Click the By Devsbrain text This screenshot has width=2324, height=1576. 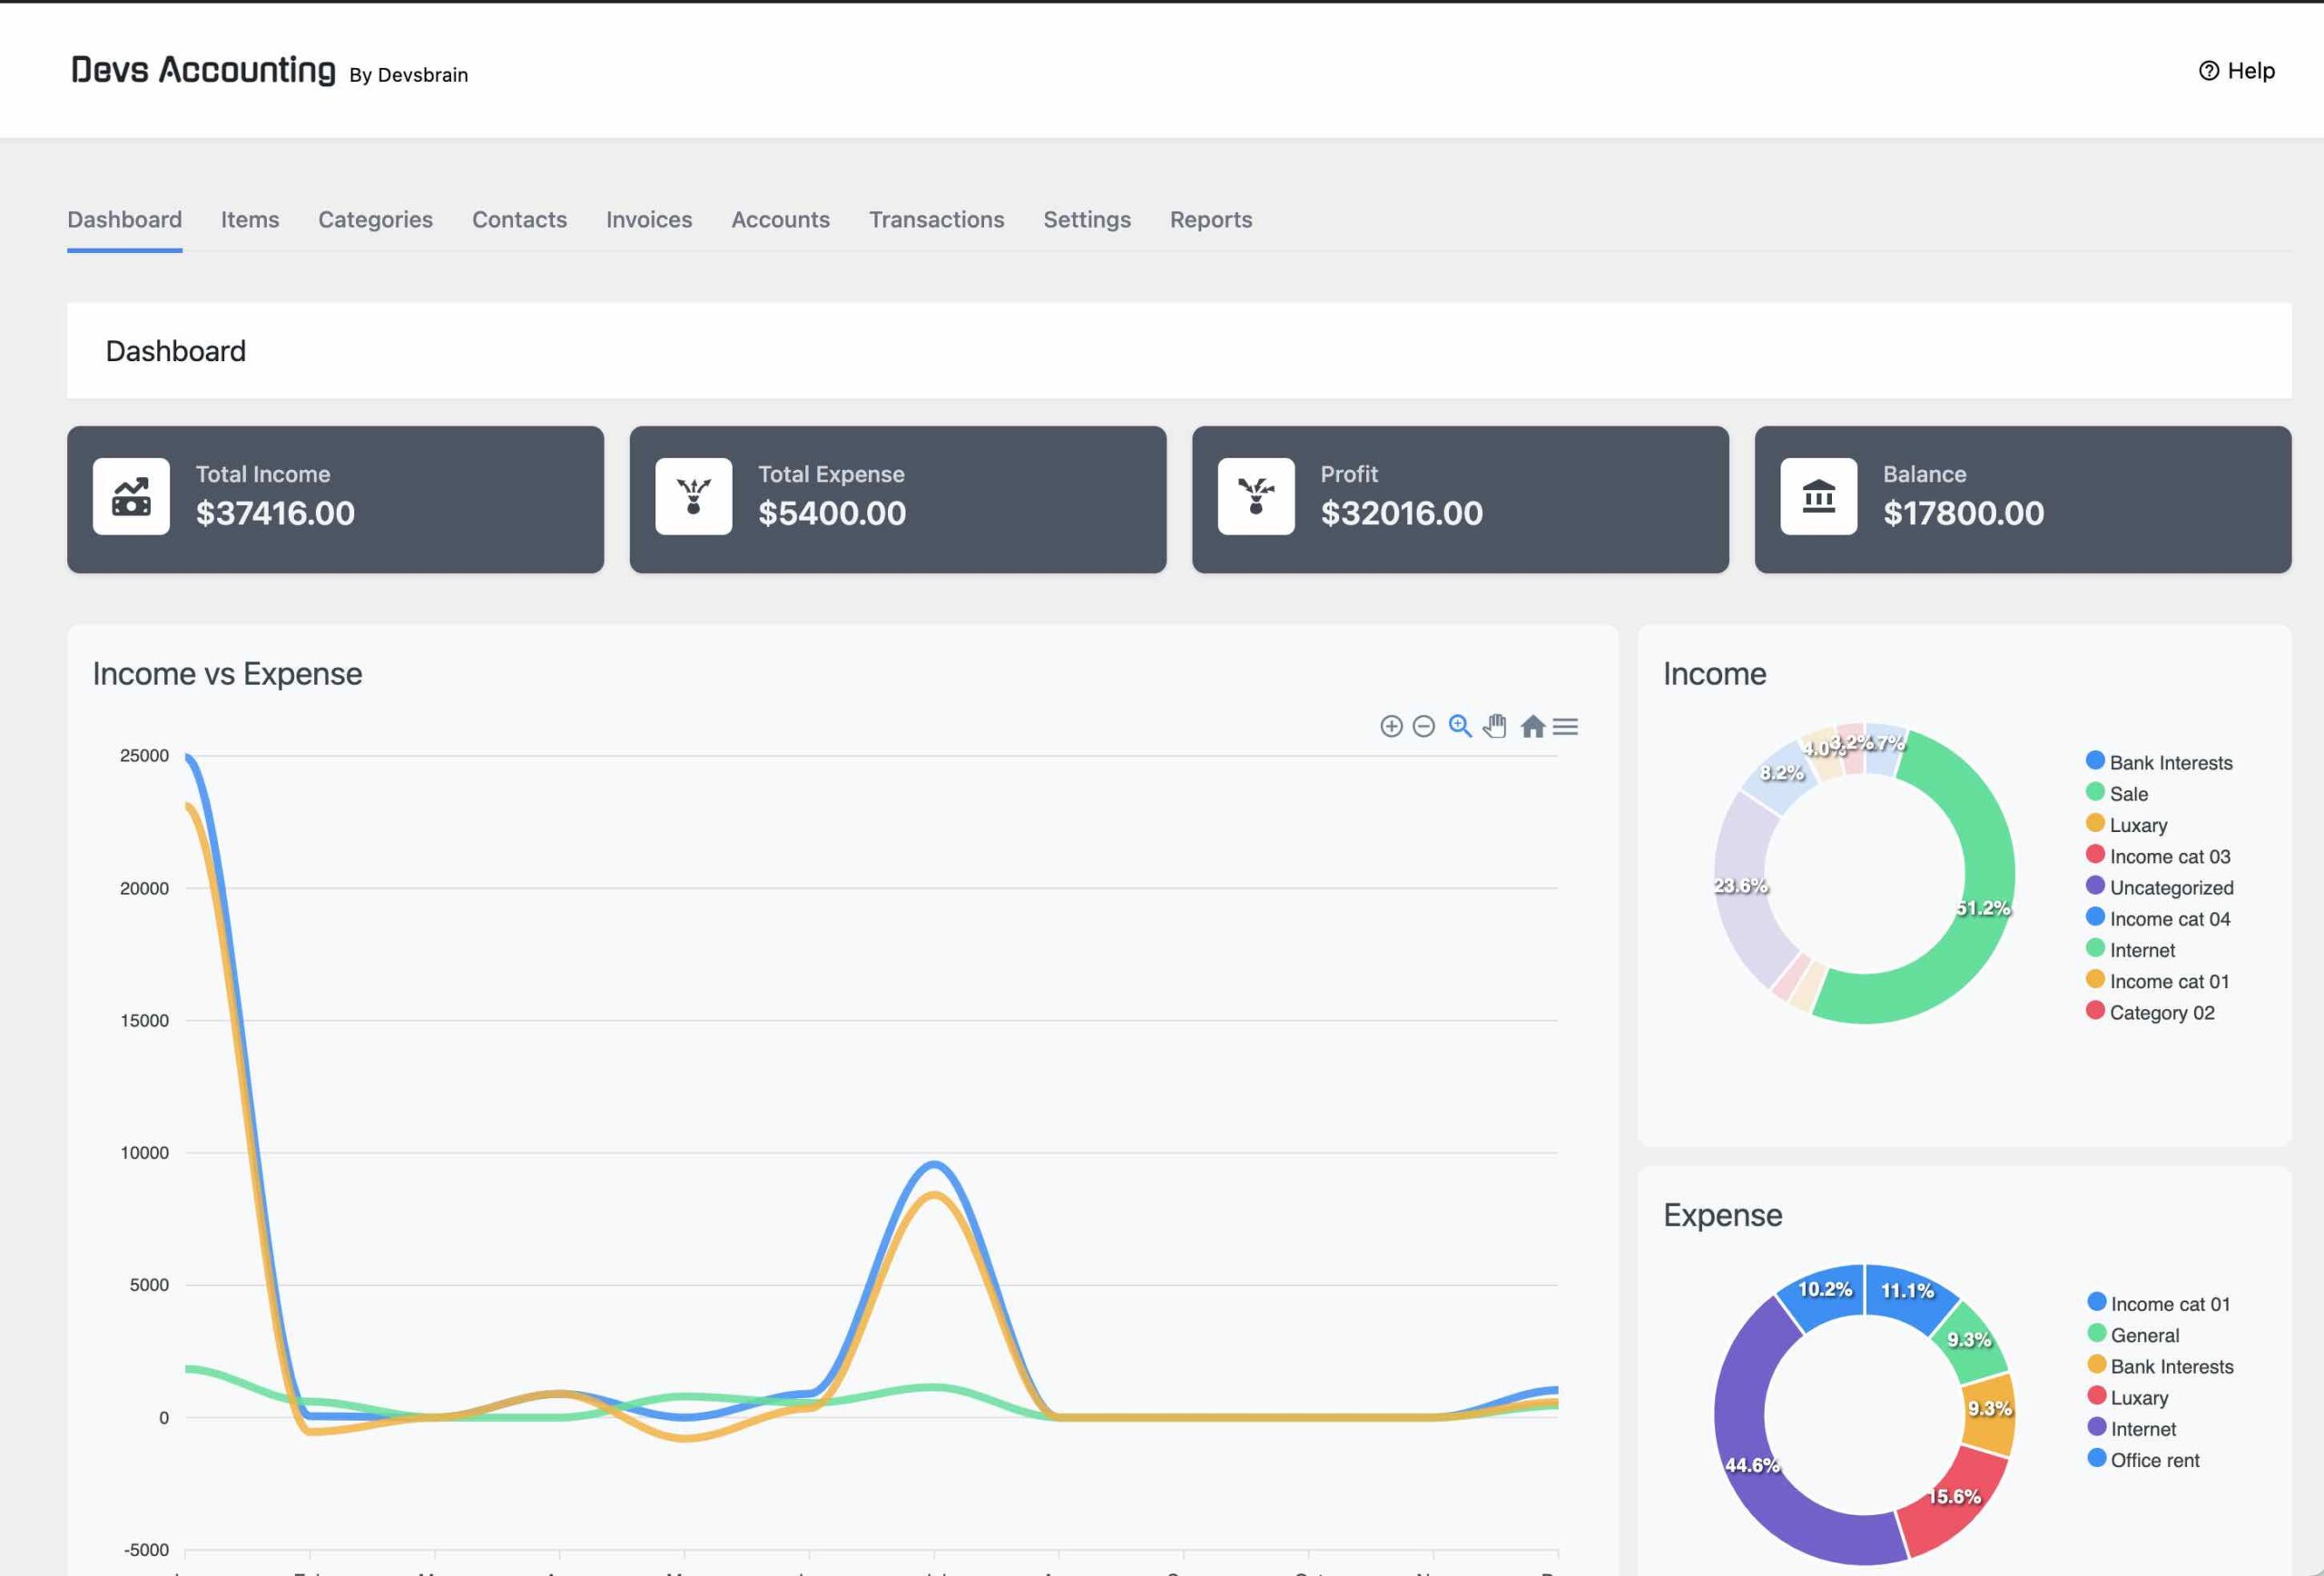click(409, 75)
